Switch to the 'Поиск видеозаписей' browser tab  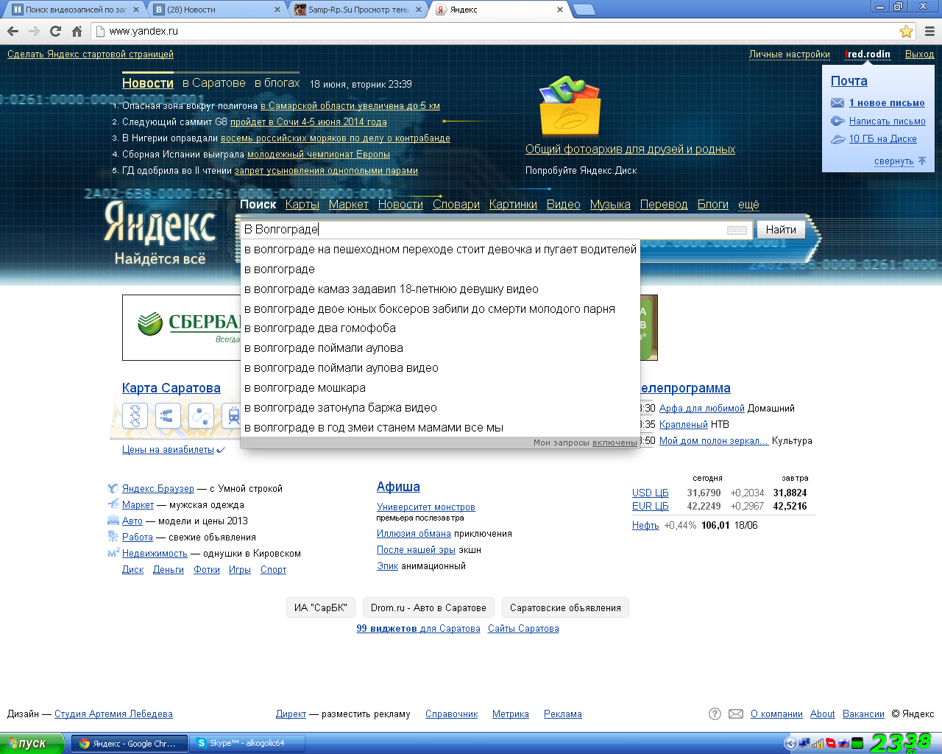[x=75, y=10]
